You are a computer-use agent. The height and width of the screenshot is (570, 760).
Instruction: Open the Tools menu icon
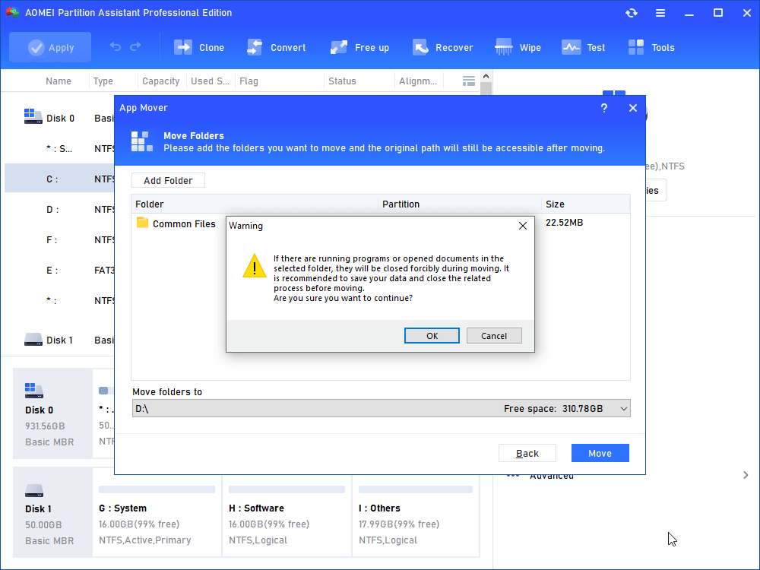point(637,47)
